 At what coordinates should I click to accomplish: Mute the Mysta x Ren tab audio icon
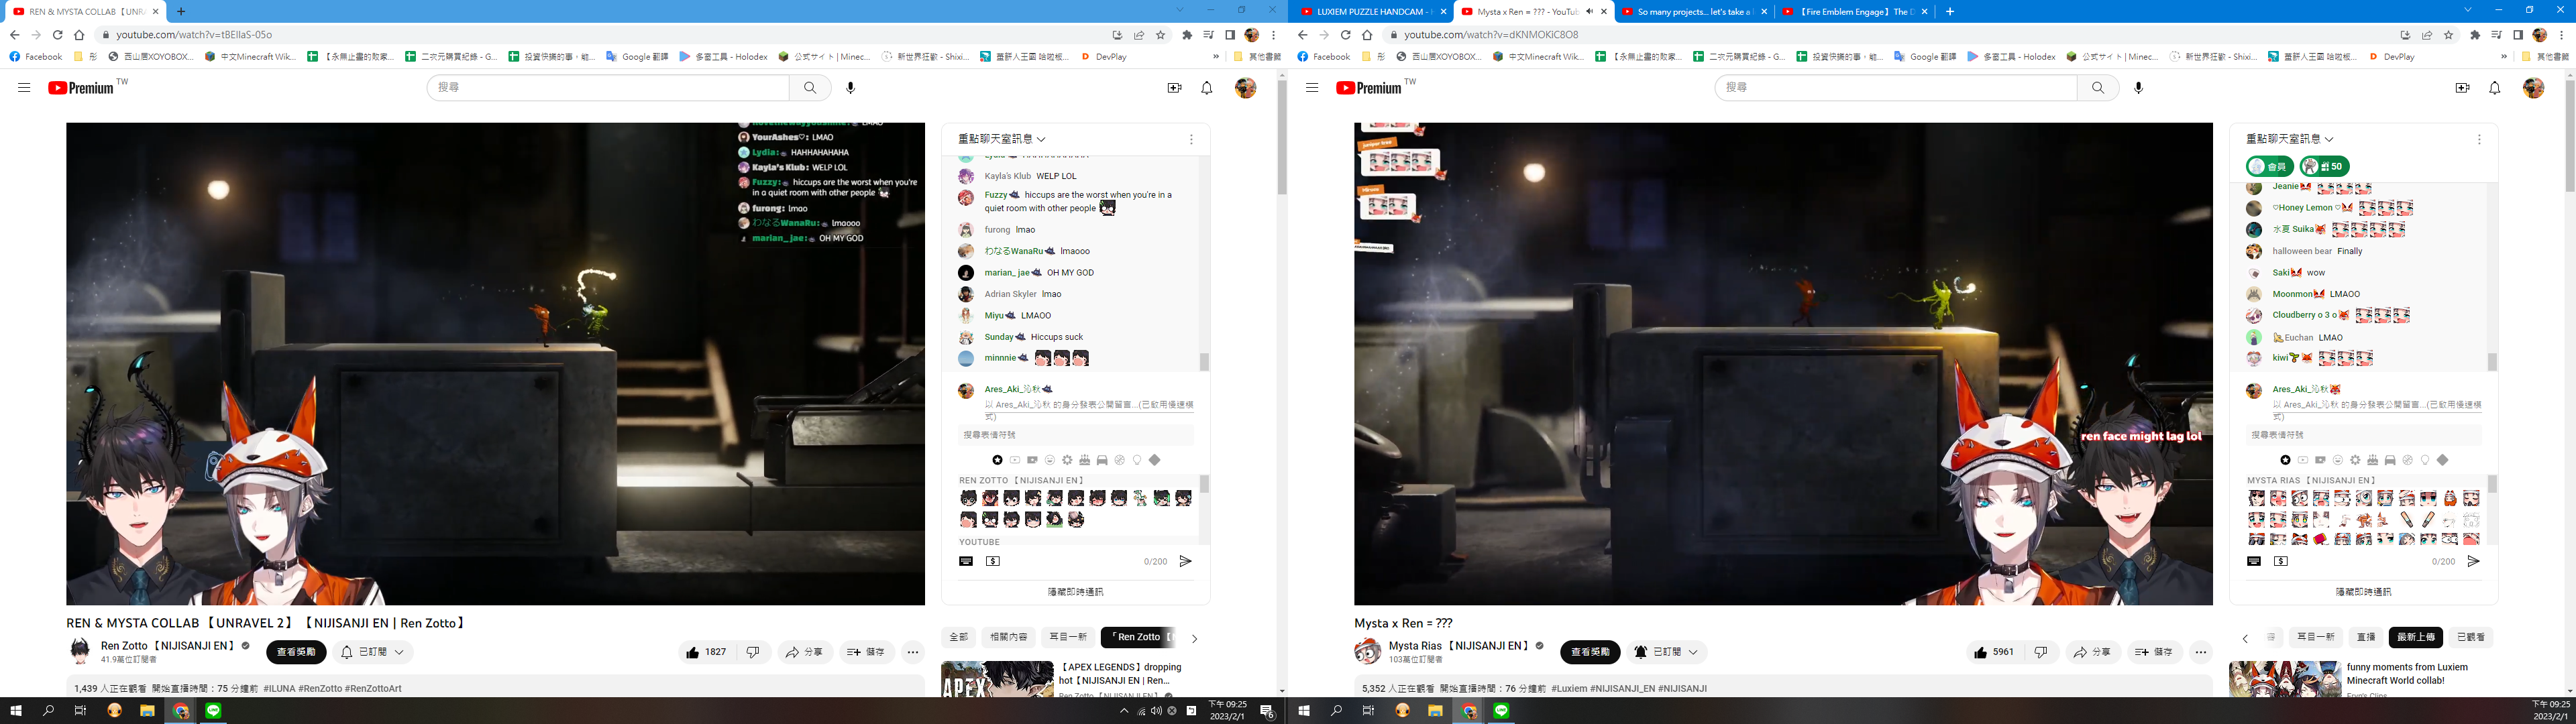[x=1590, y=12]
